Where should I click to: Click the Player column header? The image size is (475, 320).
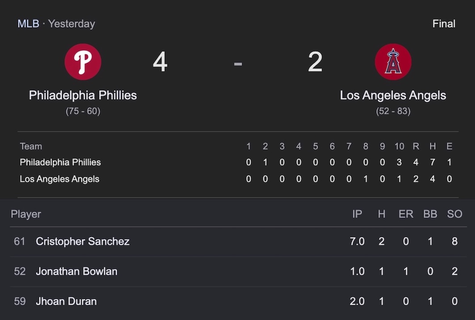tap(26, 214)
